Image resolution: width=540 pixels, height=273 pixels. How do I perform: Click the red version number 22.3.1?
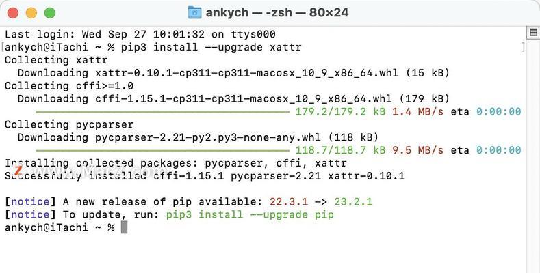289,201
